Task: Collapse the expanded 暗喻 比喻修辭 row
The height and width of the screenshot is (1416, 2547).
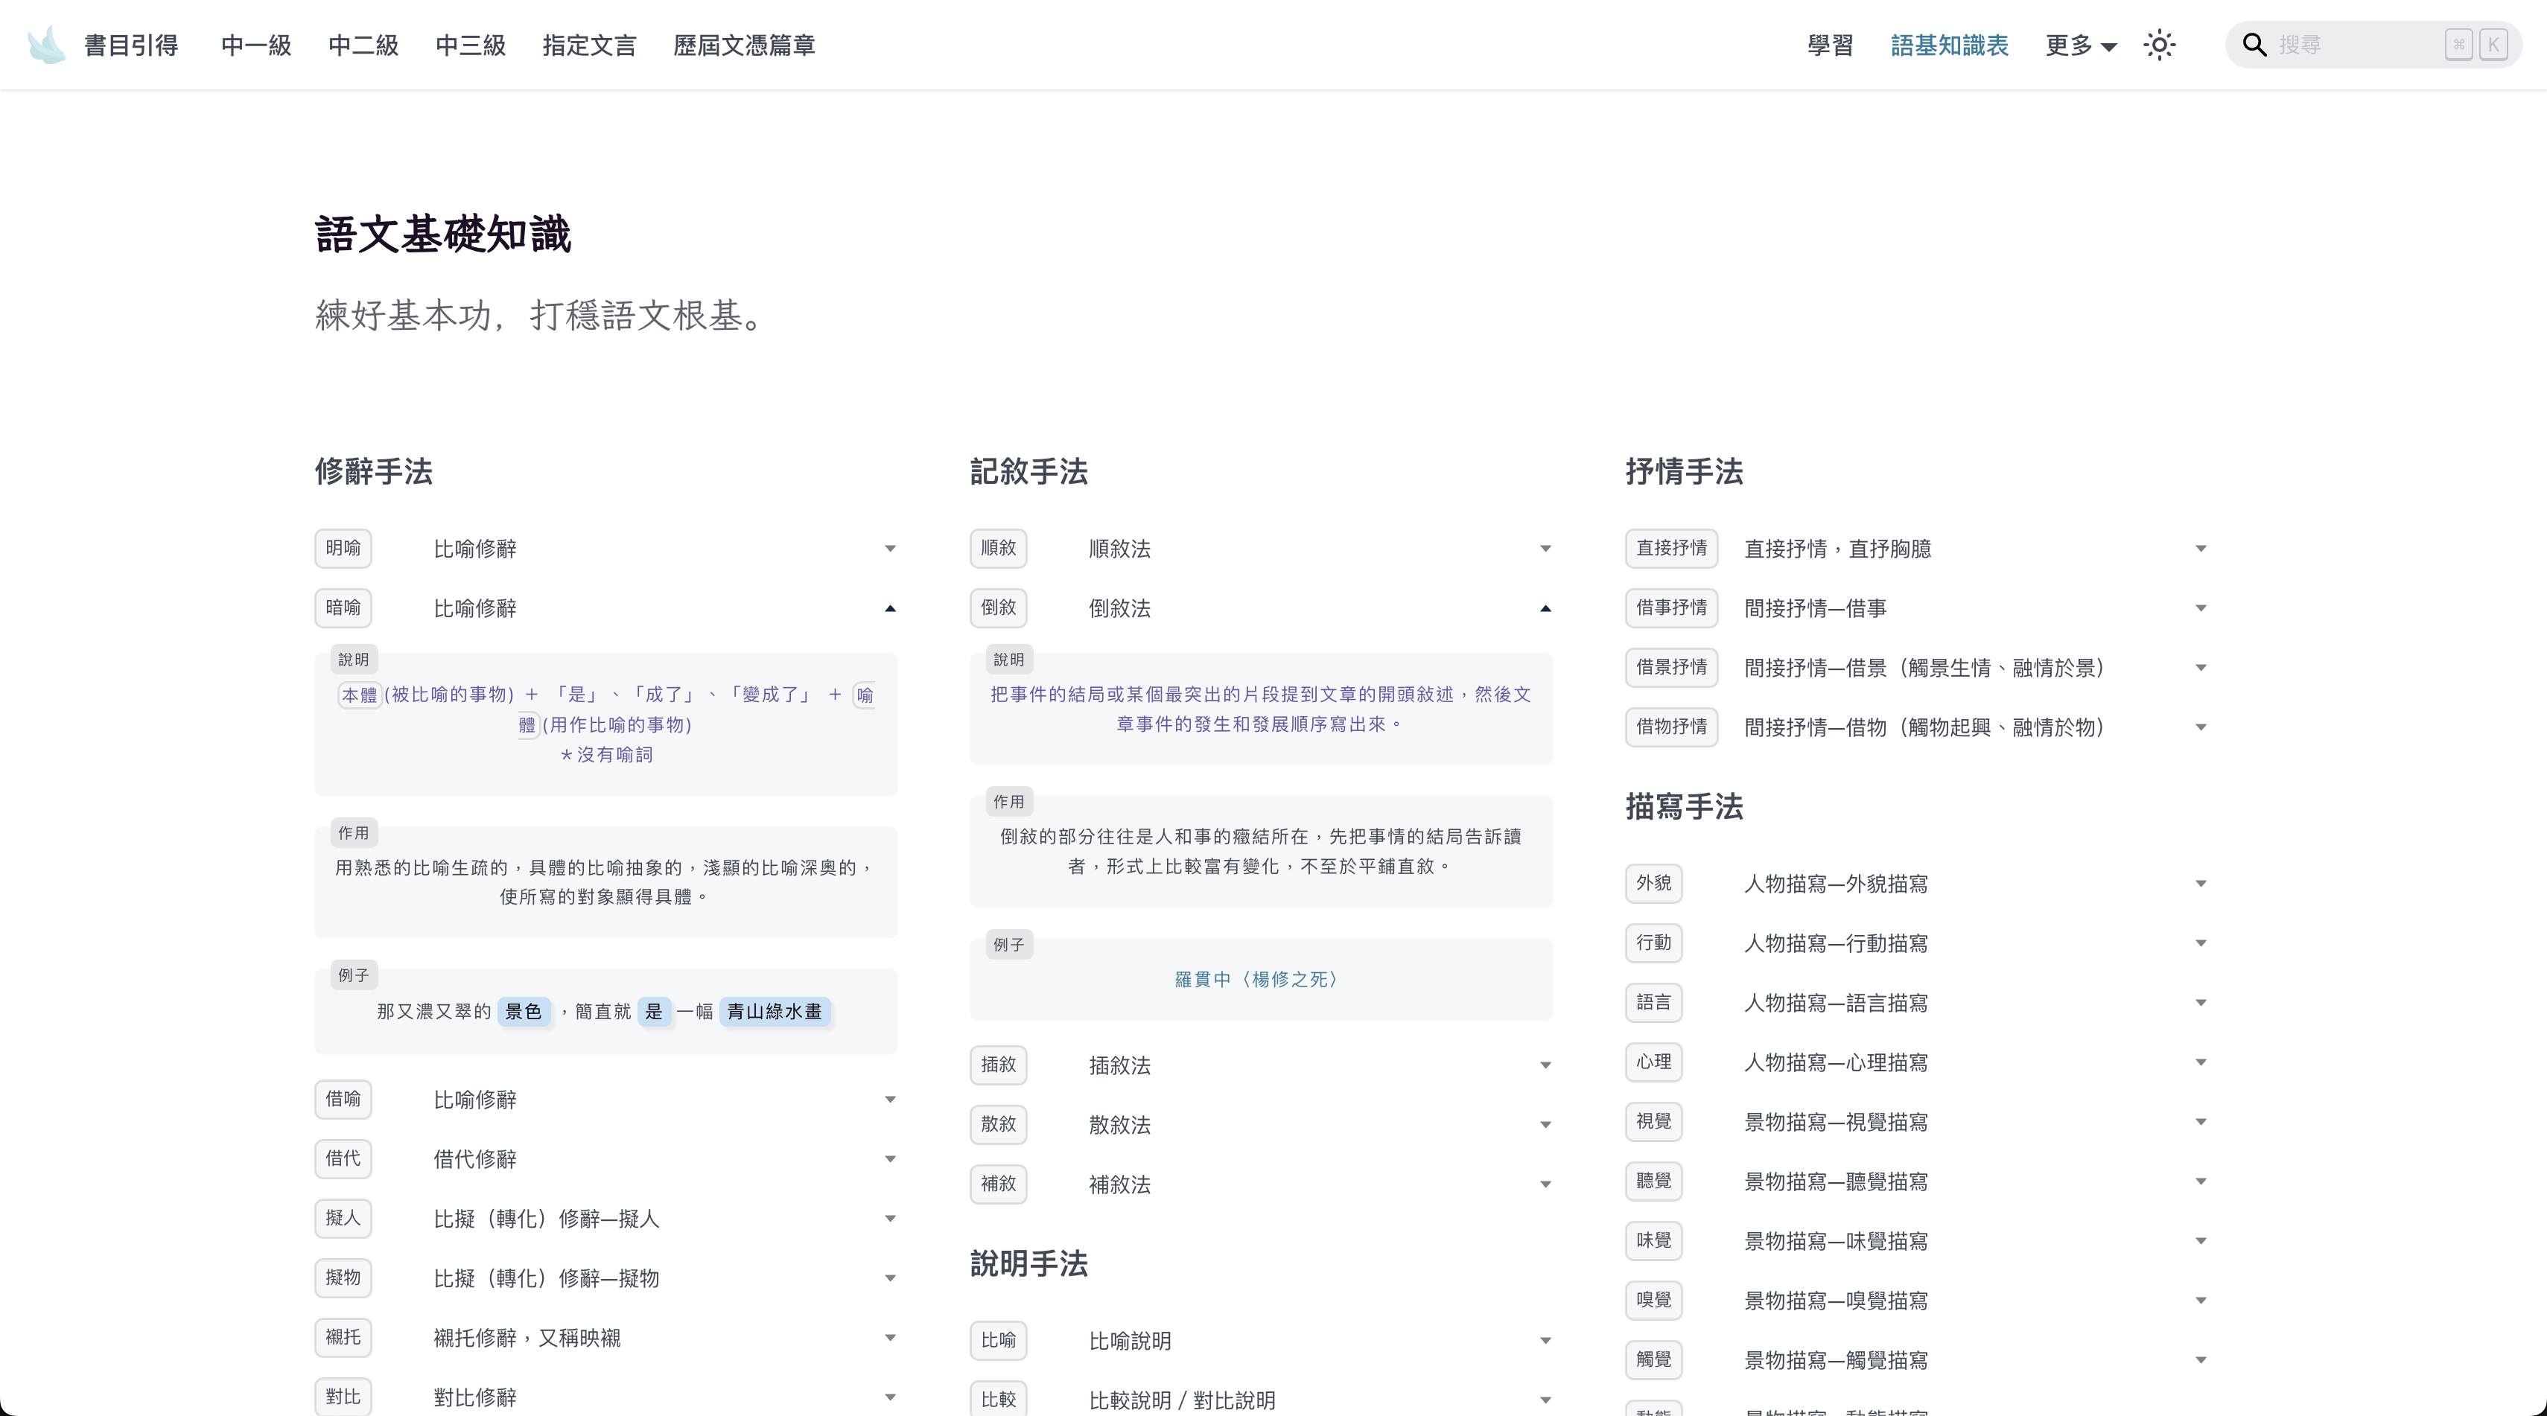Action: click(890, 609)
